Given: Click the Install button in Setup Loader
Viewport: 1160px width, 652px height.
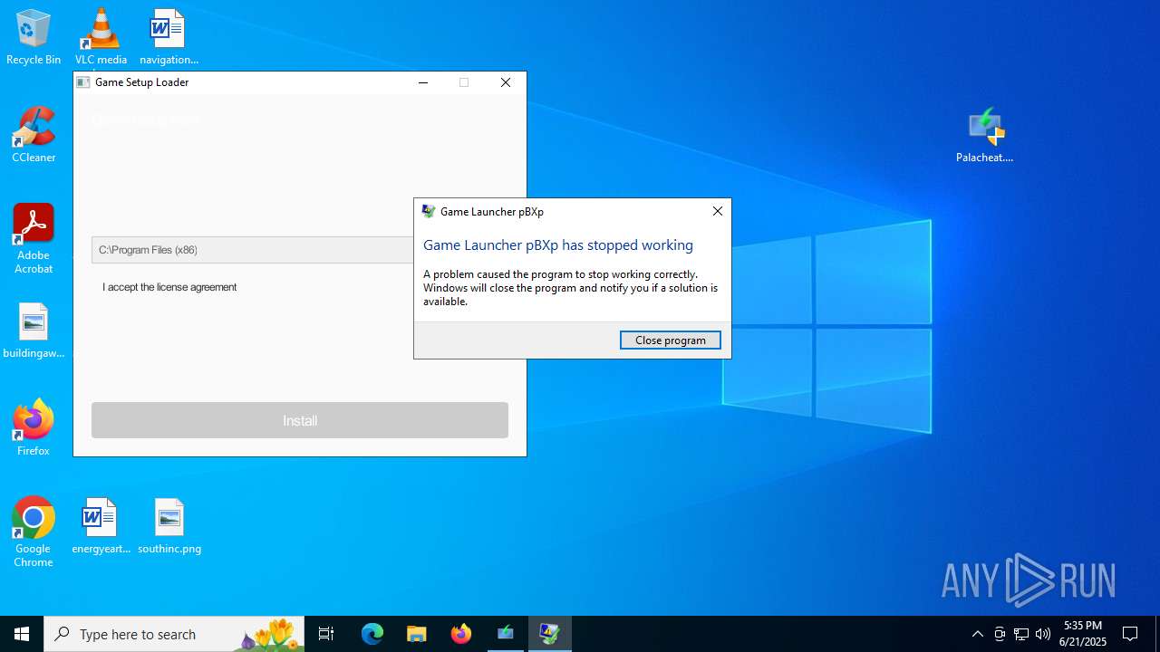Looking at the screenshot, I should [x=300, y=420].
